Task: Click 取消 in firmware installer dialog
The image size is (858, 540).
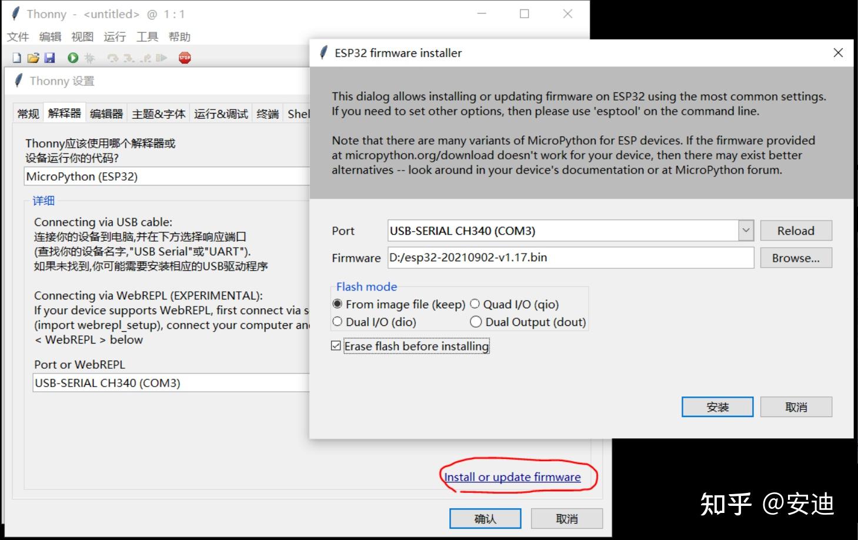Action: (x=796, y=407)
